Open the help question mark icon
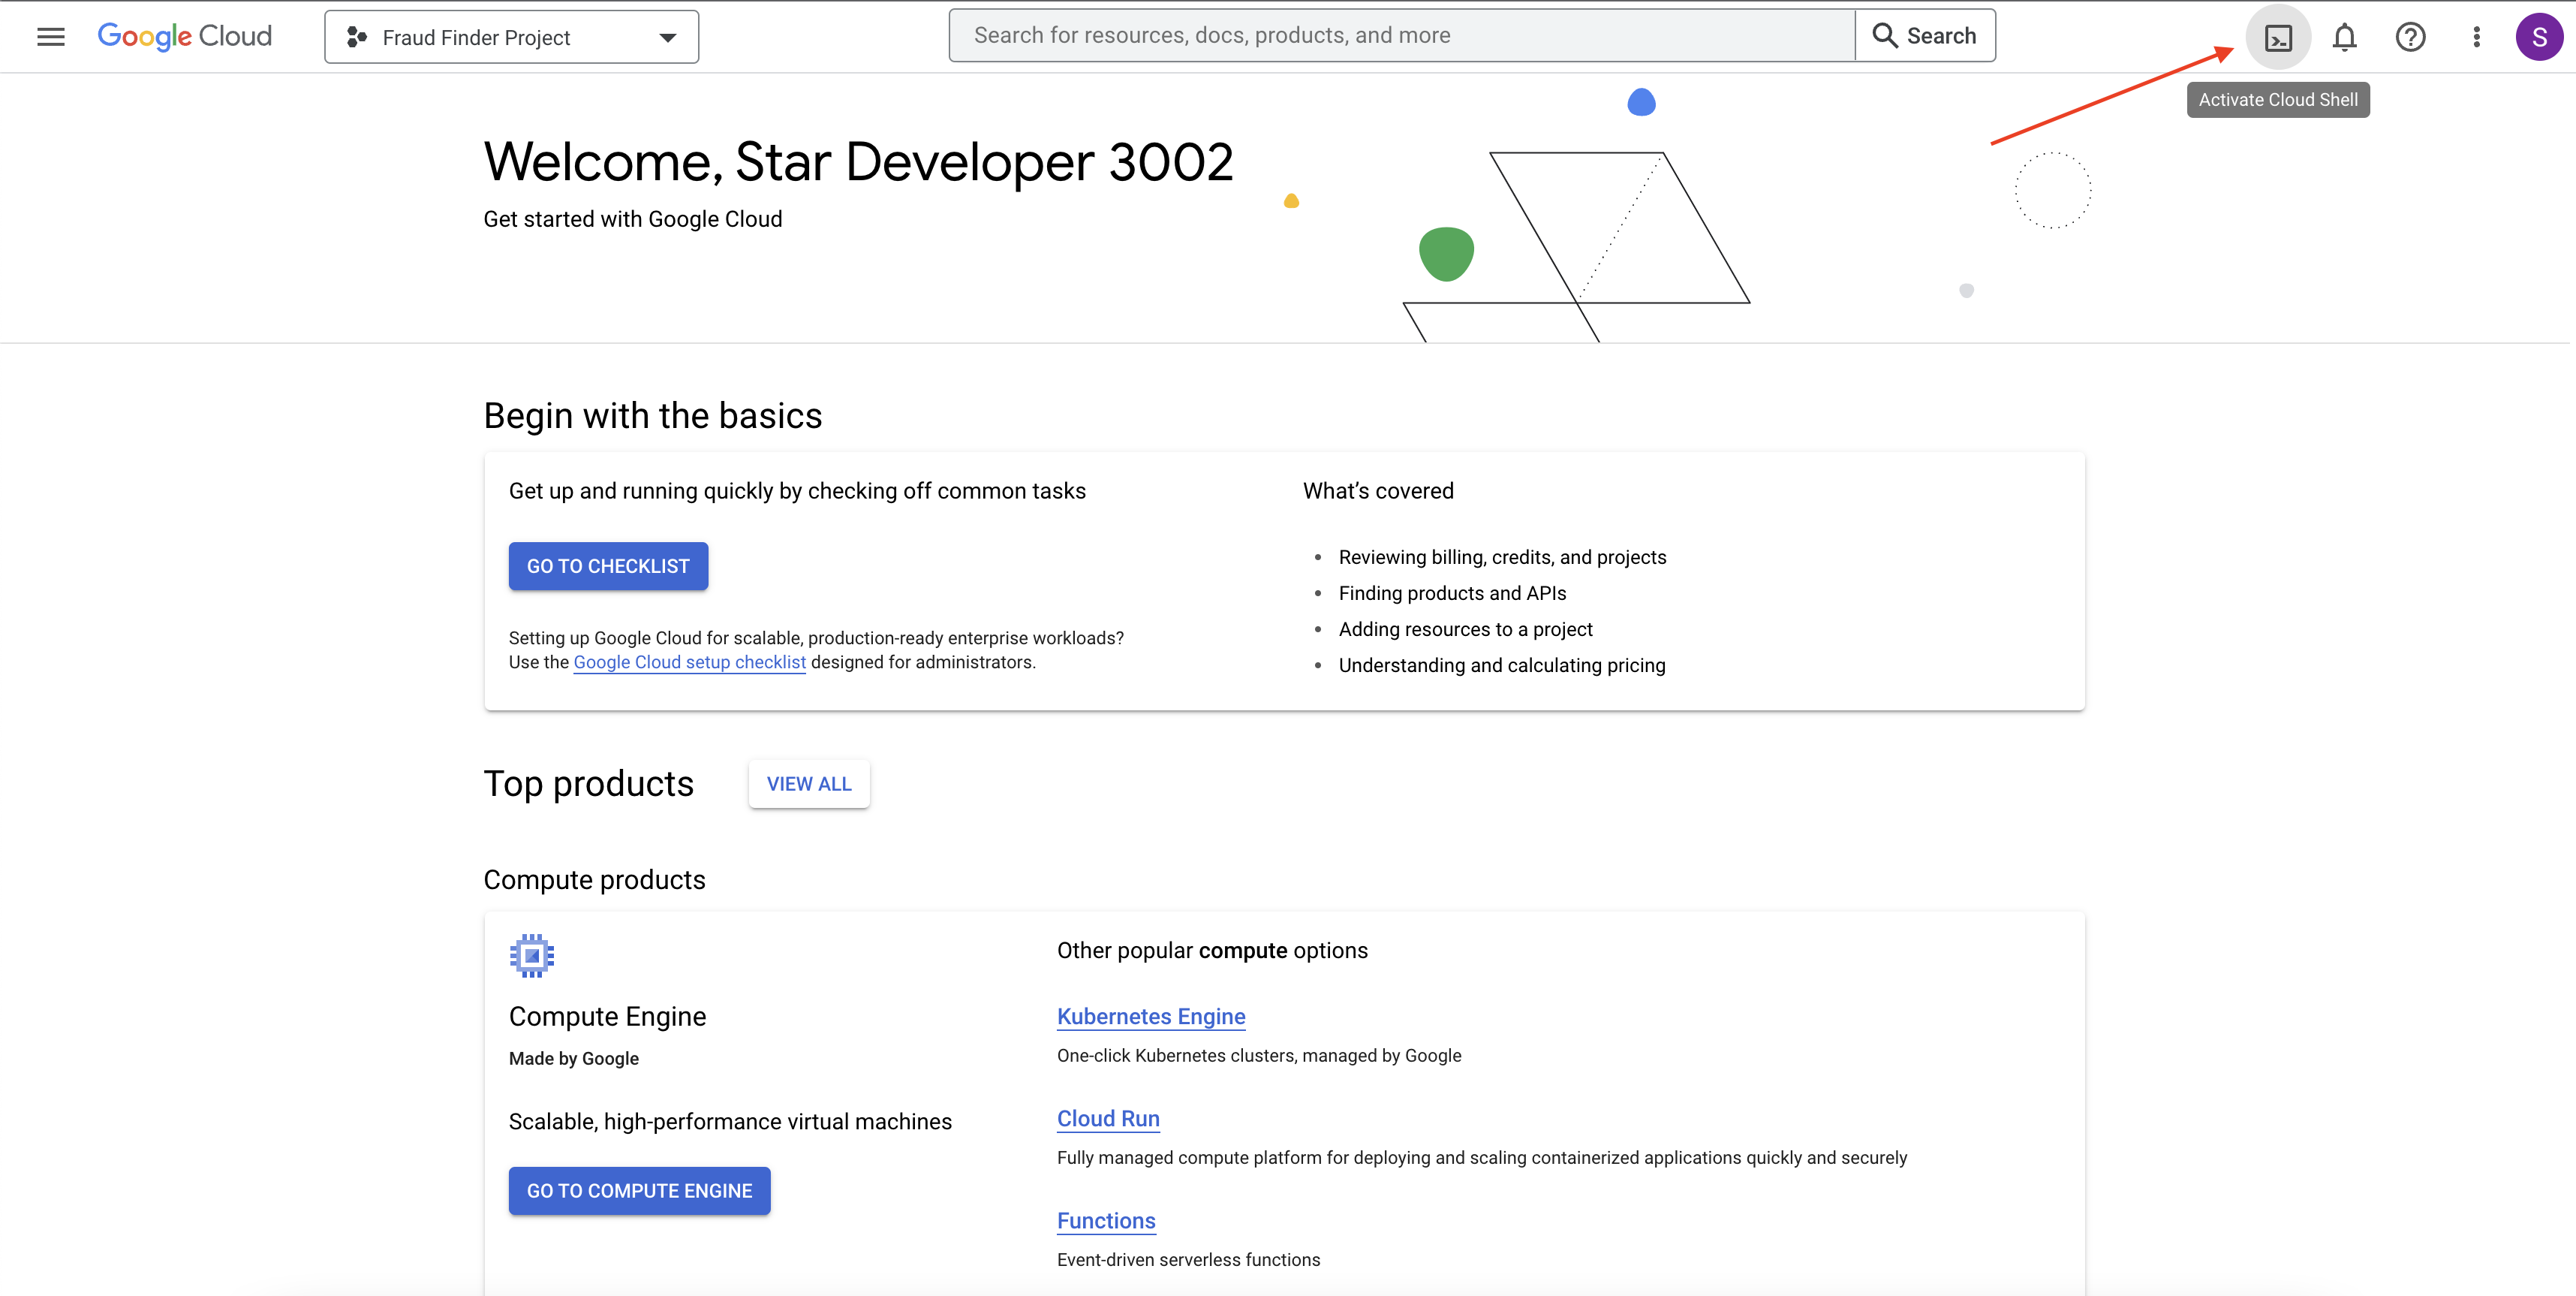The image size is (2576, 1296). [2410, 38]
